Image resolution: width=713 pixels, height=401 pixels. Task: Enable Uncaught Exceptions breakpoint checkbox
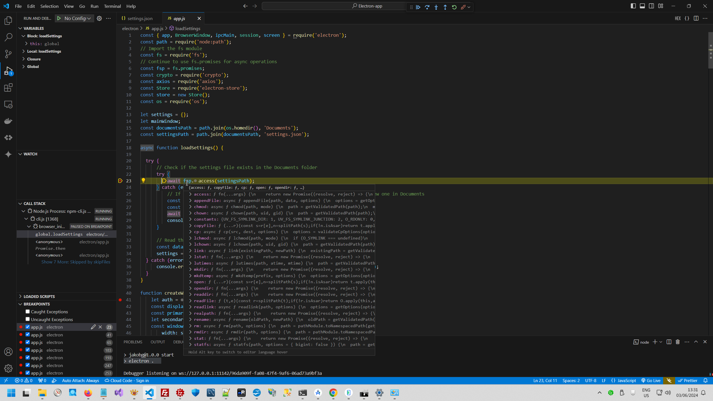point(28,319)
